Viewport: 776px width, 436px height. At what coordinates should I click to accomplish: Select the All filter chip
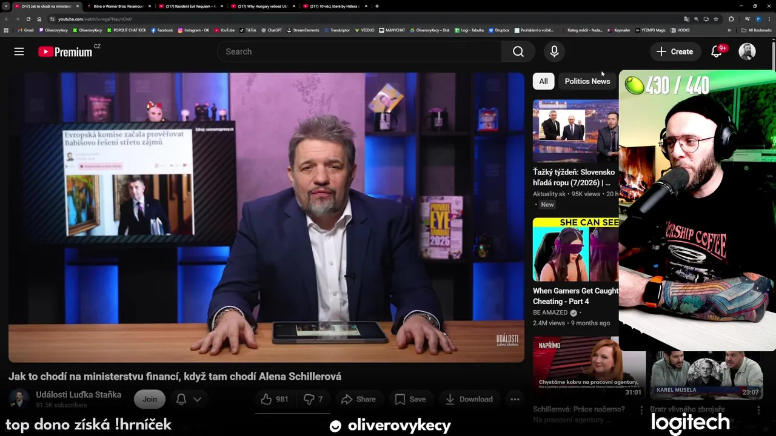(543, 81)
